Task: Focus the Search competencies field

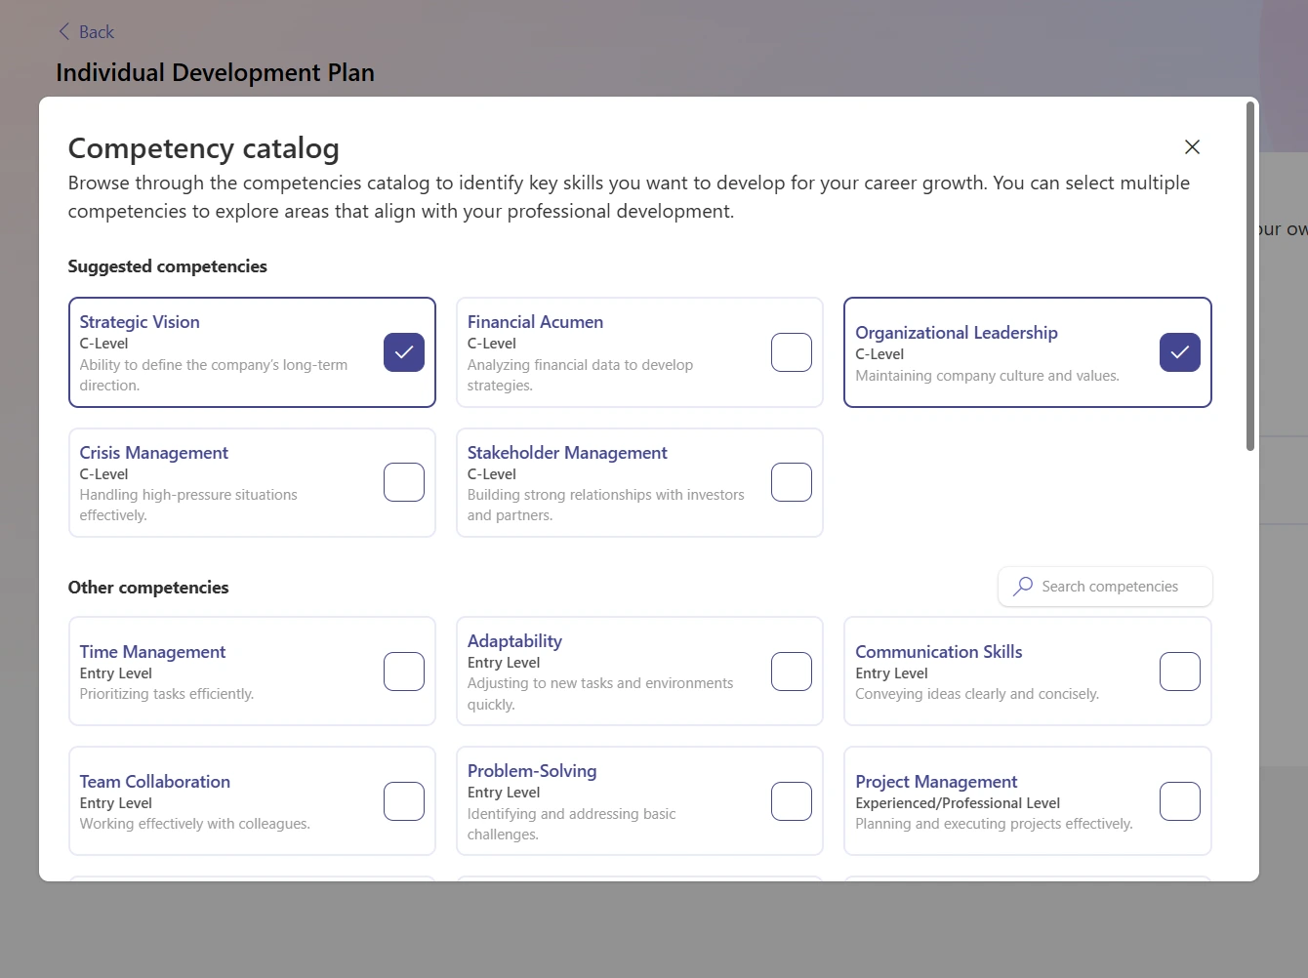Action: click(1105, 587)
